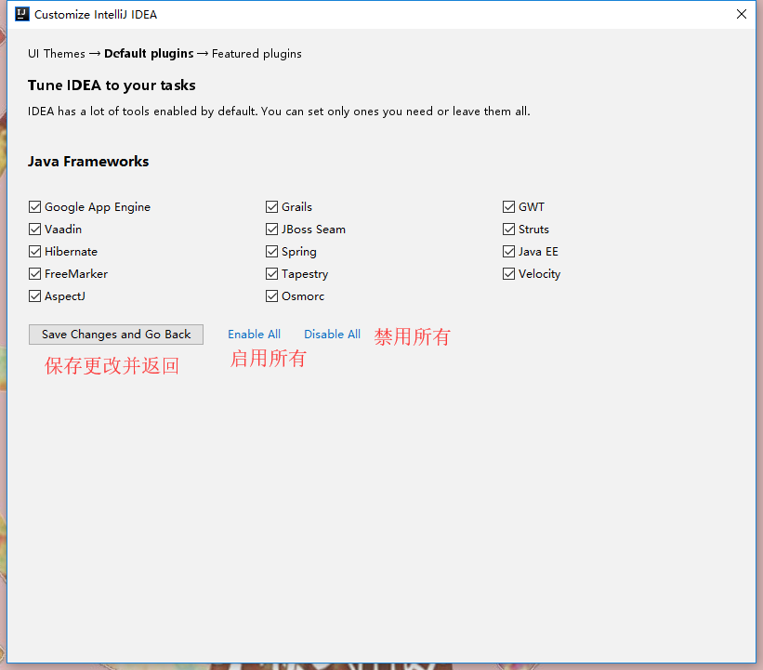The image size is (763, 670).
Task: Disable the Tapestry checkbox
Action: click(x=271, y=274)
